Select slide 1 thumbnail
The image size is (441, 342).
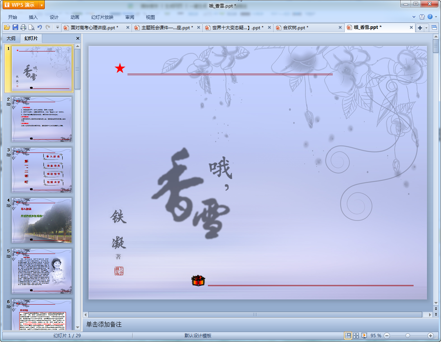(42, 68)
